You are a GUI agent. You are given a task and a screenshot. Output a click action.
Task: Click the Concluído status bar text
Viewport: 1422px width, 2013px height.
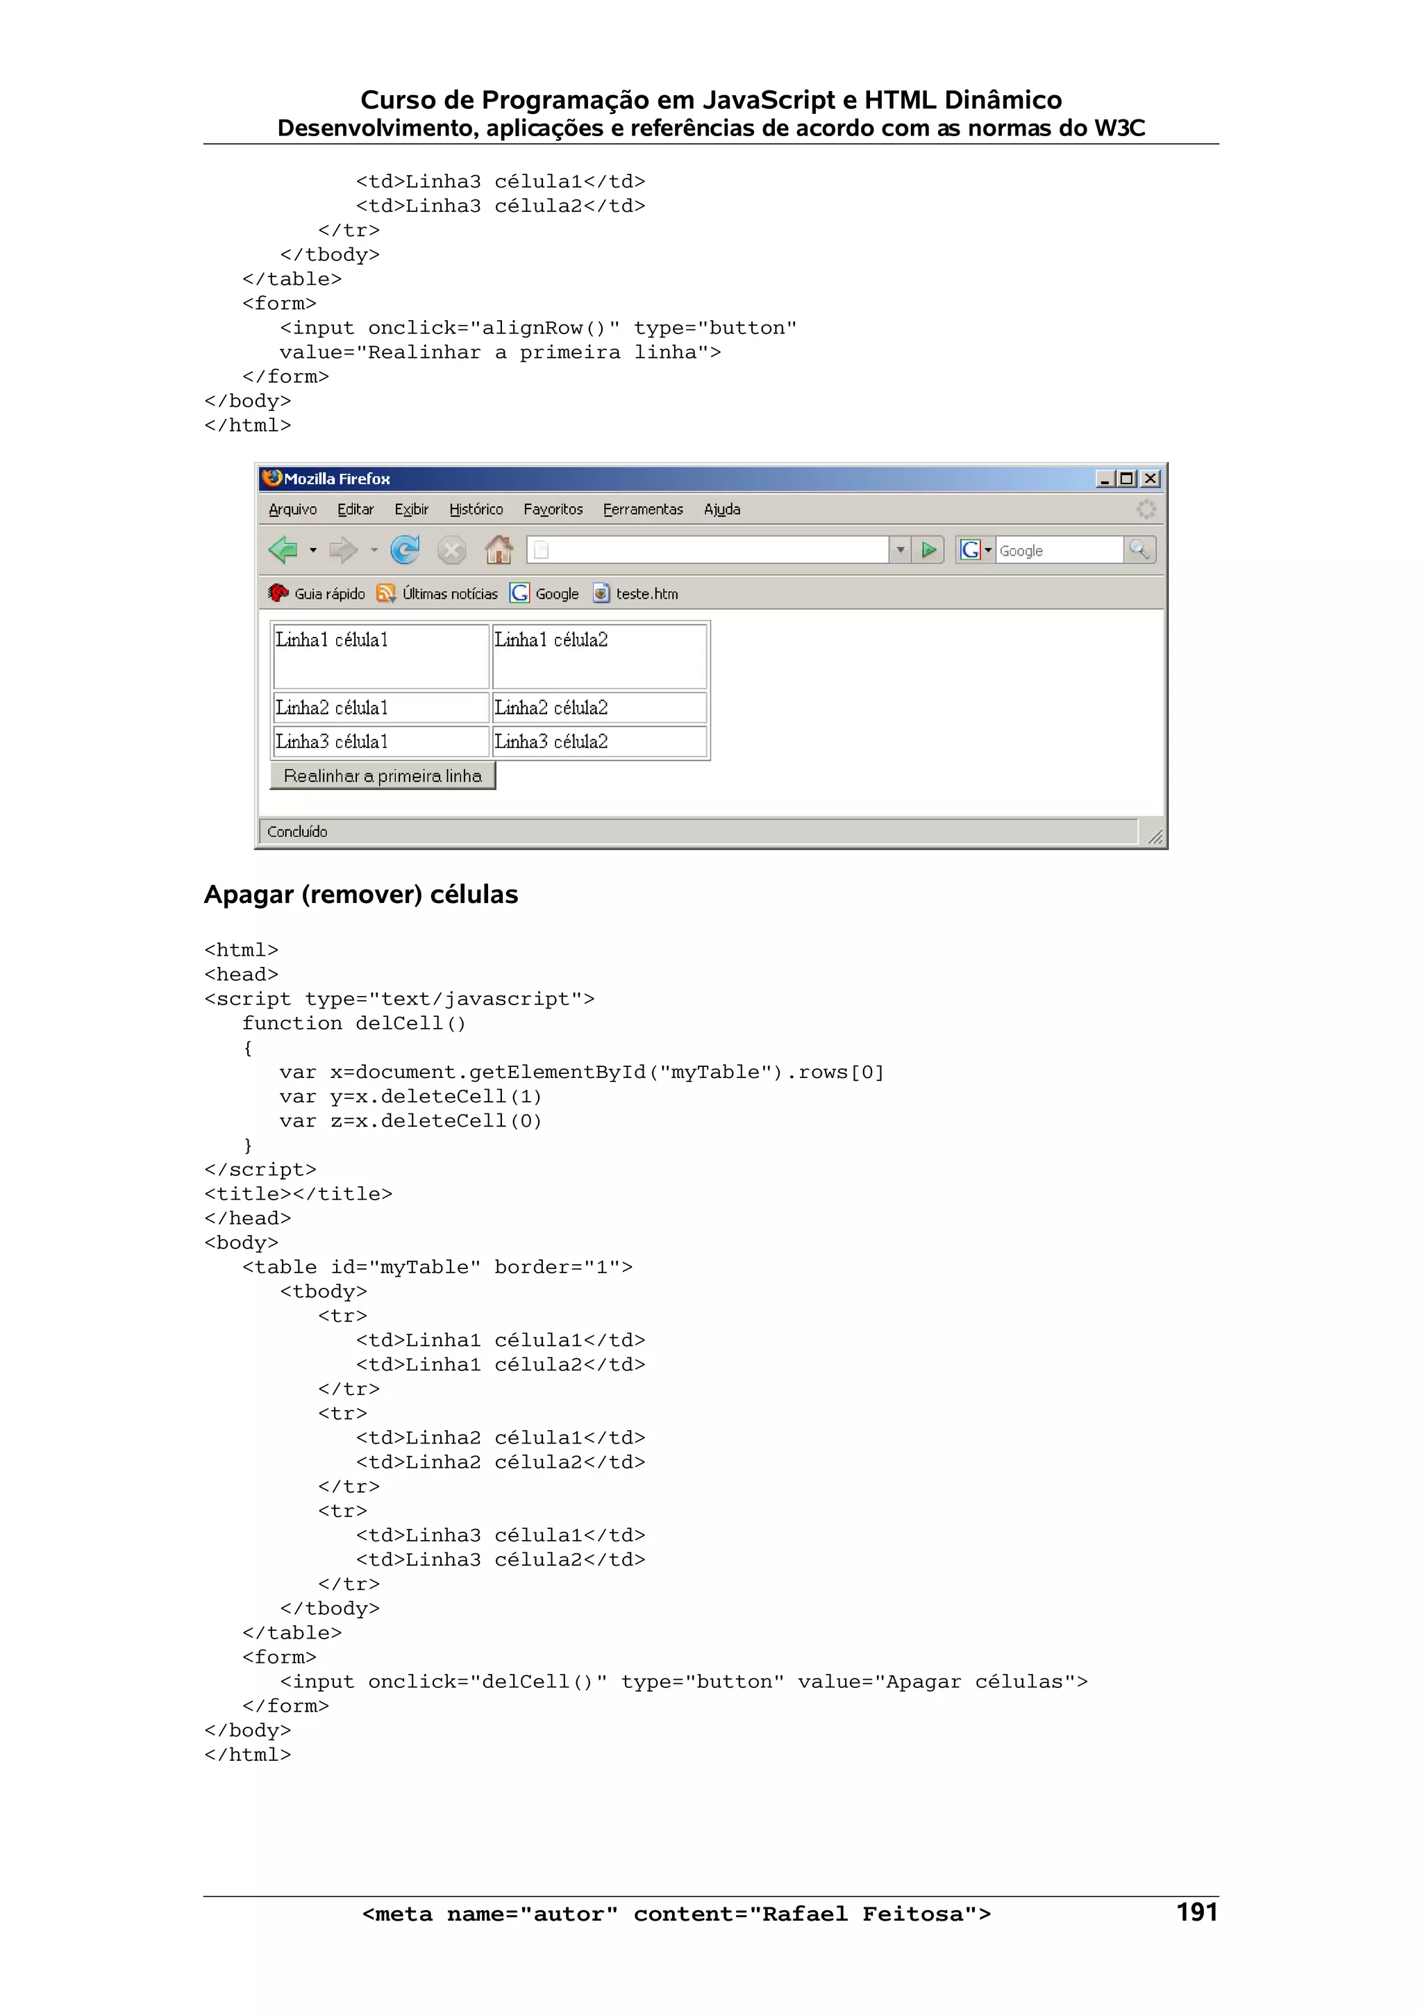(297, 831)
